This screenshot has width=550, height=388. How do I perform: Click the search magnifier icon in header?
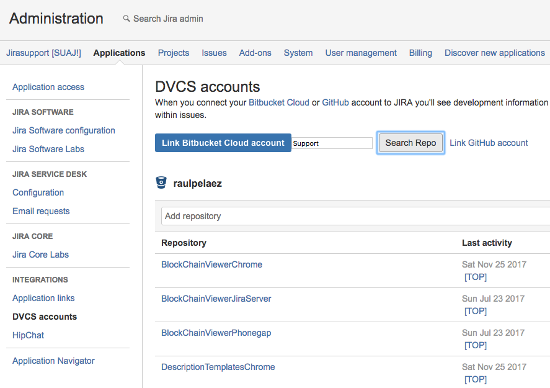pos(126,19)
